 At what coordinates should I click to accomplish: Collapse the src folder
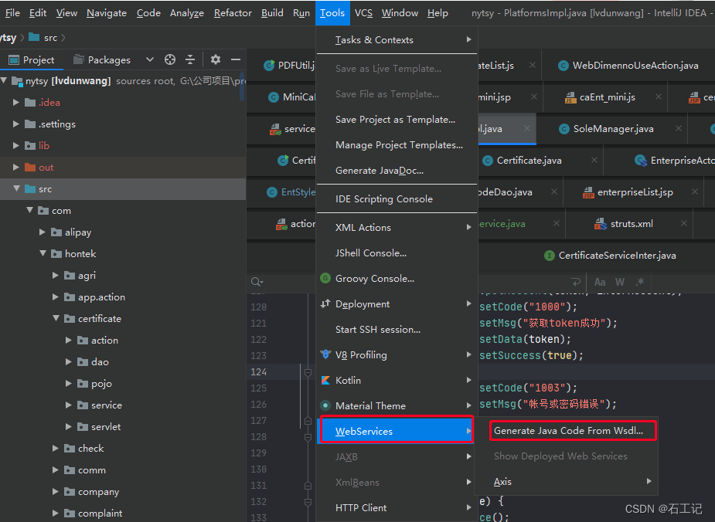(16, 188)
